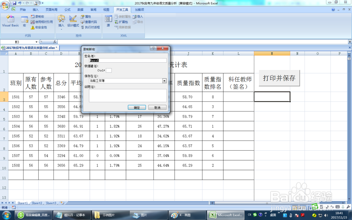Open the 视图 ribbon tab
The height and width of the screenshot is (220, 352).
(x=106, y=10)
